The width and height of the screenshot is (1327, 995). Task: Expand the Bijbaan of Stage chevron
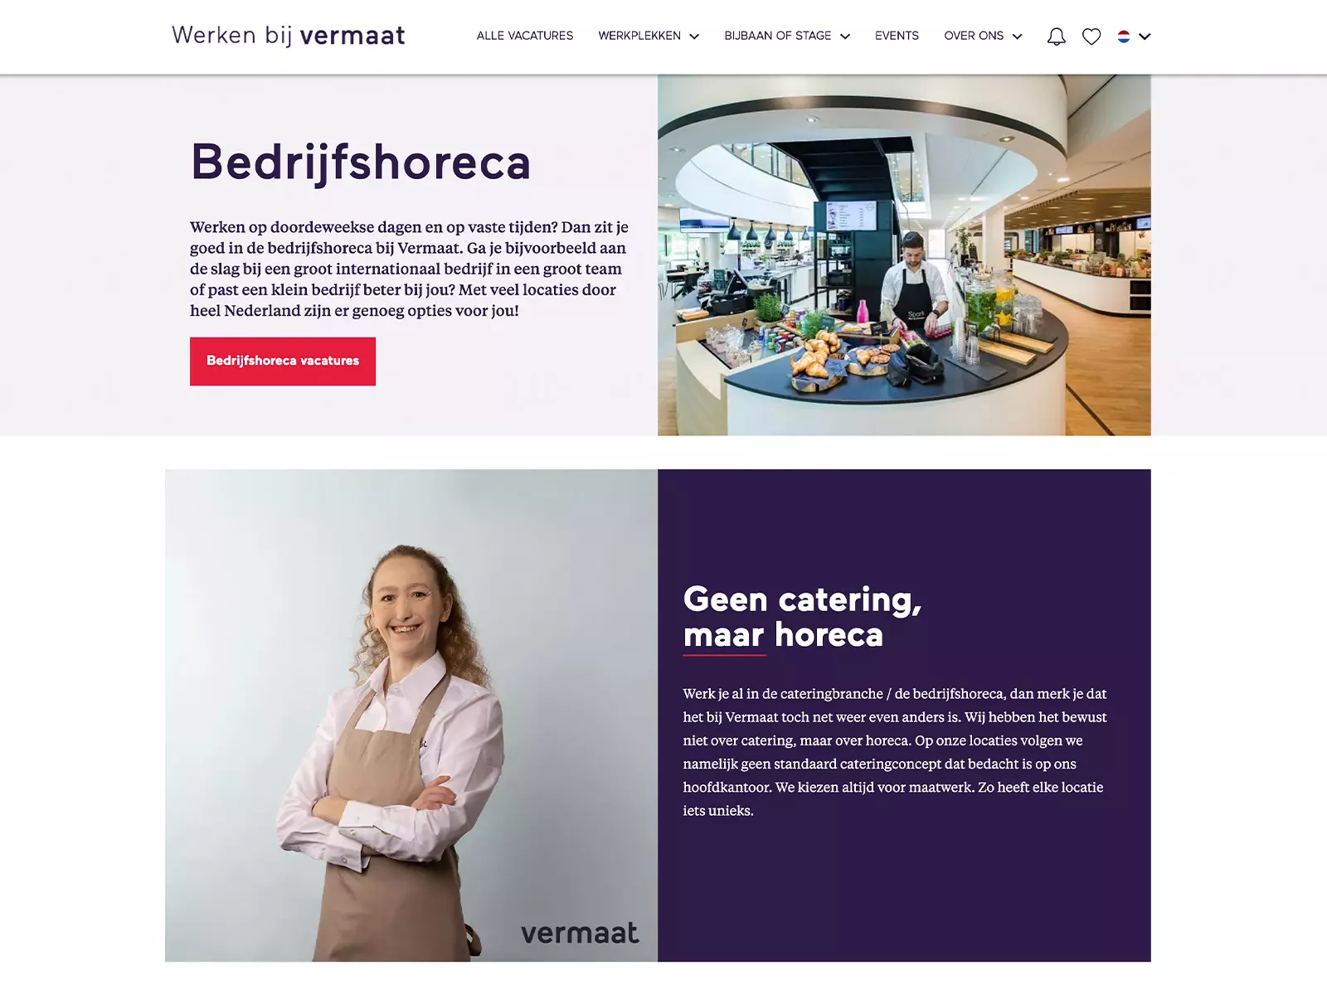click(845, 36)
